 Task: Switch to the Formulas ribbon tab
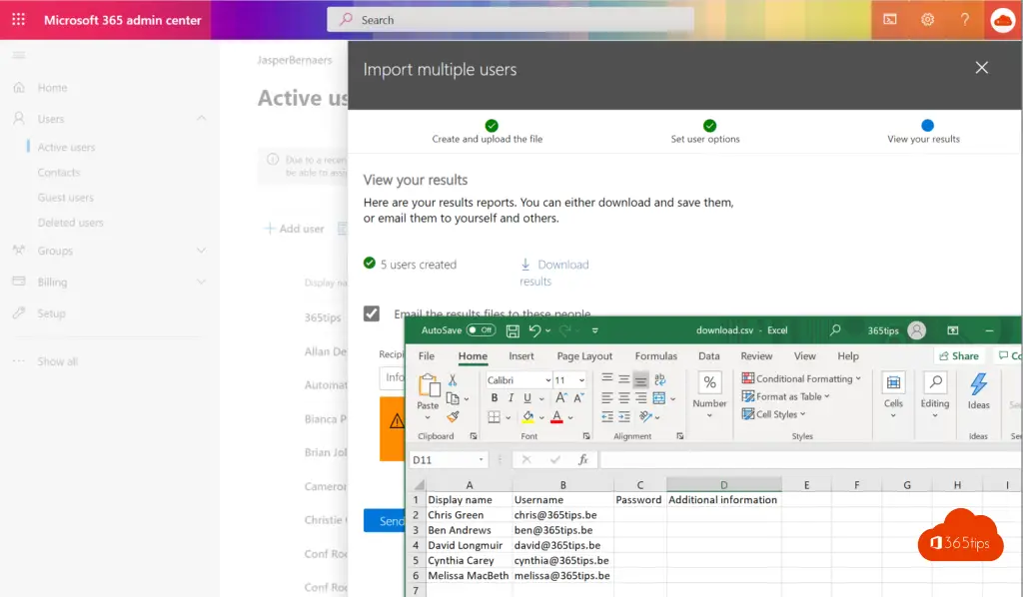(x=655, y=355)
